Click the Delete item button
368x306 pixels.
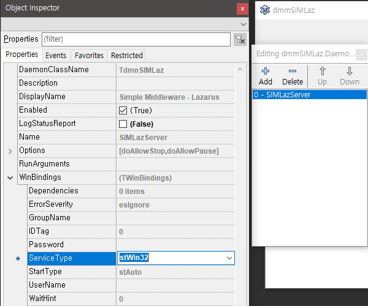pyautogui.click(x=293, y=76)
